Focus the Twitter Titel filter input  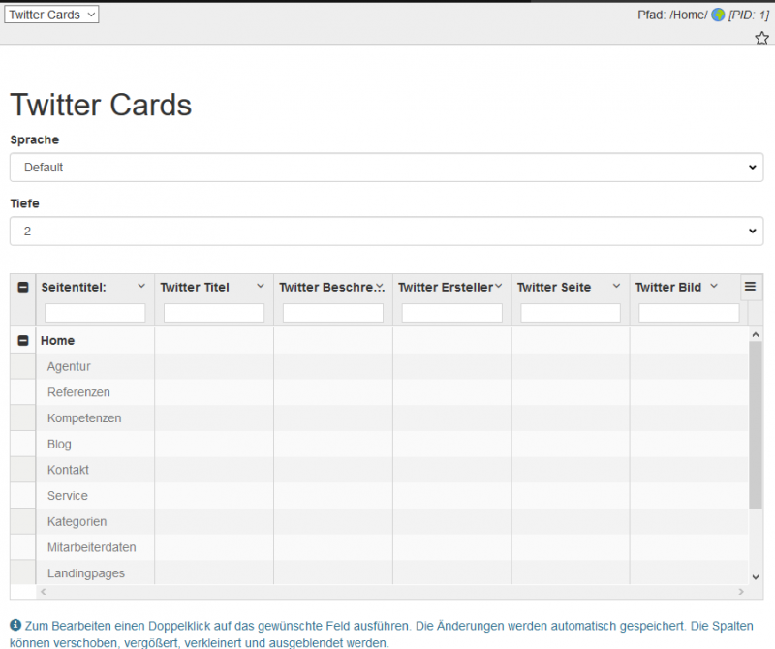pos(214,313)
